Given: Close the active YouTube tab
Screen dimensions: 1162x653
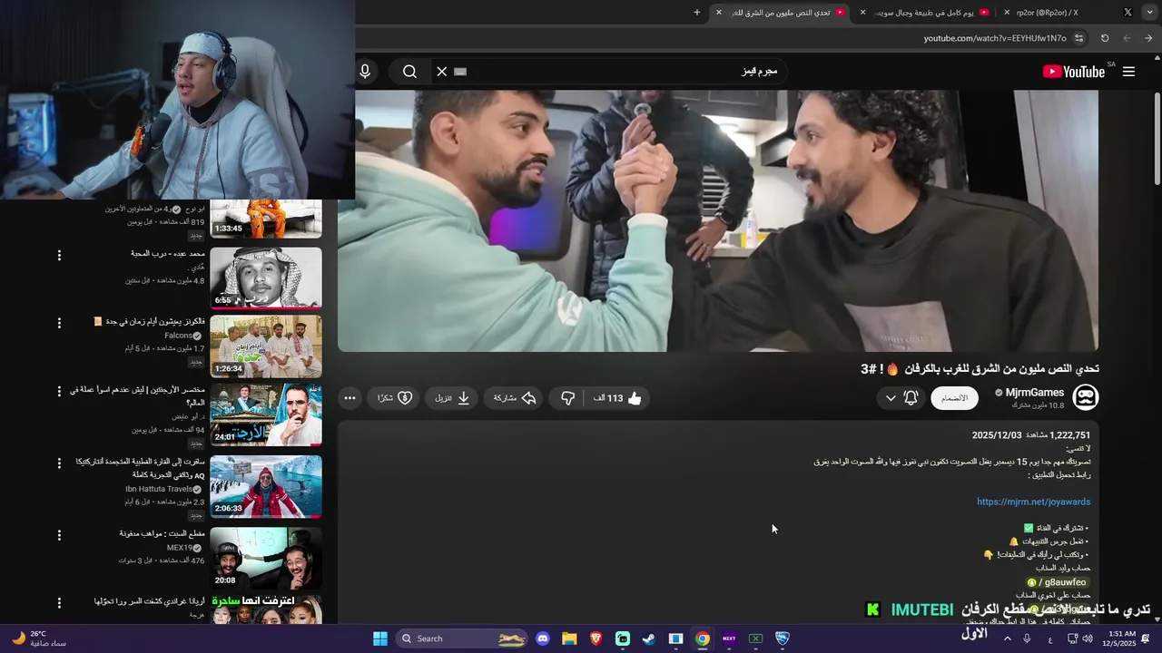Looking at the screenshot, I should [x=719, y=13].
